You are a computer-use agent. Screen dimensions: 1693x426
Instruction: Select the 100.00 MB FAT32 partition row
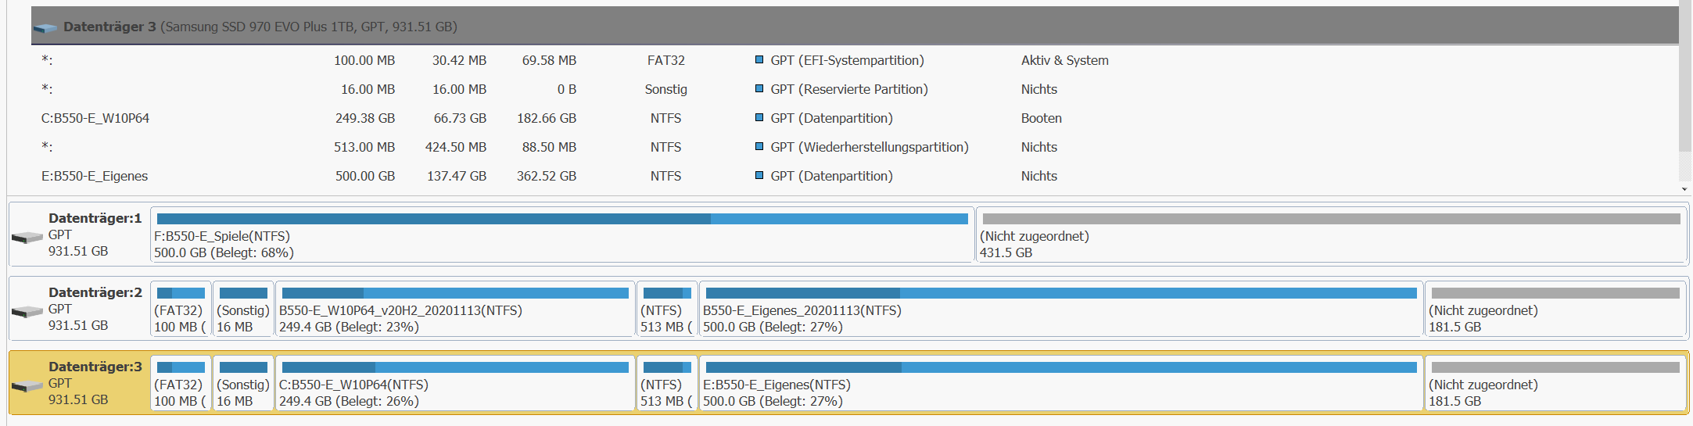click(x=855, y=60)
